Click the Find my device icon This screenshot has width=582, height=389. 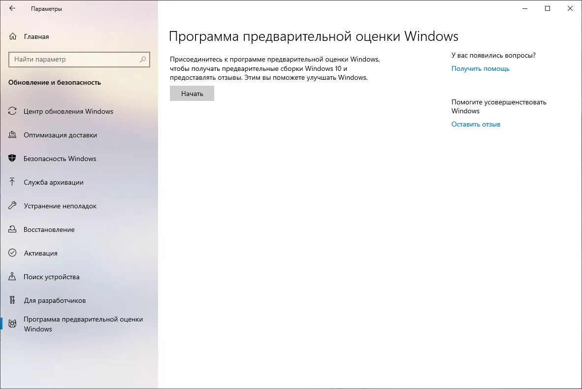12,277
